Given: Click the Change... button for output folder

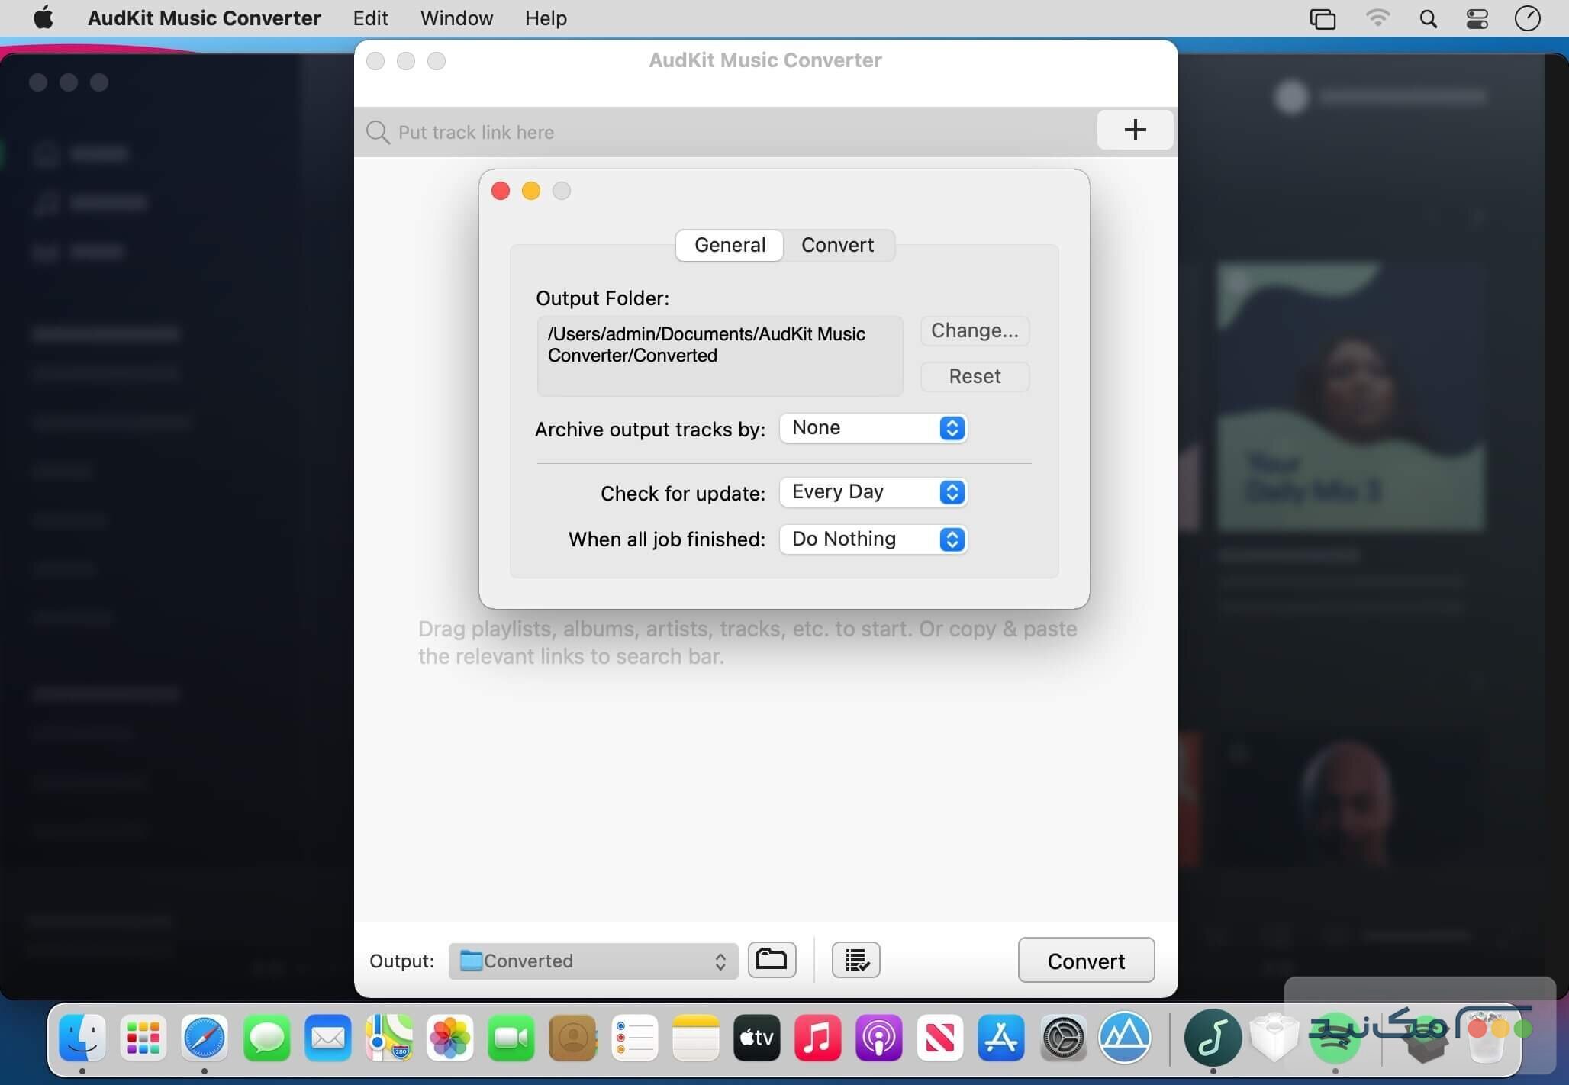Looking at the screenshot, I should 975,330.
